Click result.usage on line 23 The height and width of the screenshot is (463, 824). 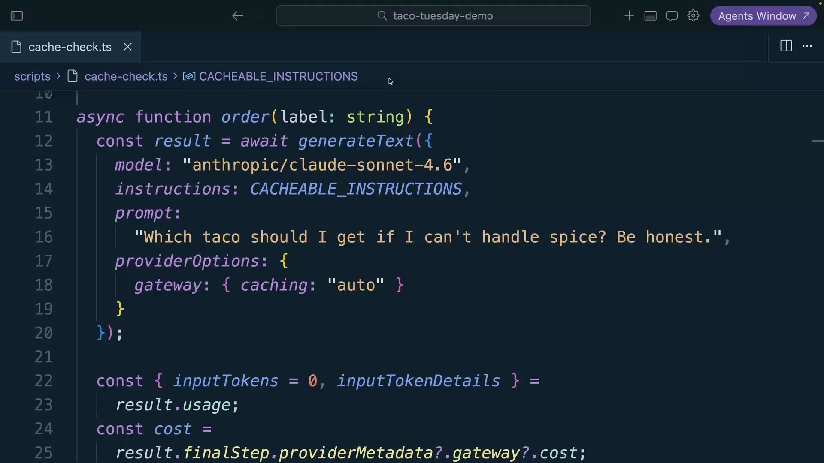tap(173, 405)
